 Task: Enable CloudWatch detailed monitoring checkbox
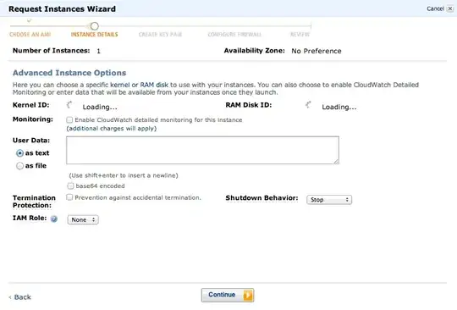[69, 120]
